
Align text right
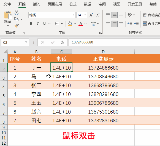point(121,24)
